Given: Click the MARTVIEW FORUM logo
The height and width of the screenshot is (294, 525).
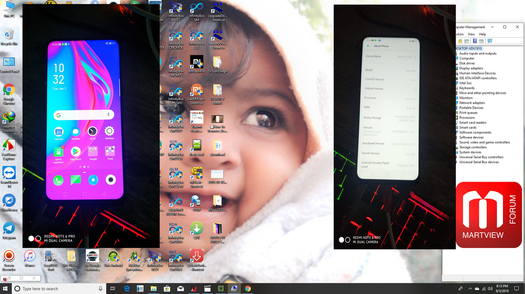Looking at the screenshot, I should [489, 215].
